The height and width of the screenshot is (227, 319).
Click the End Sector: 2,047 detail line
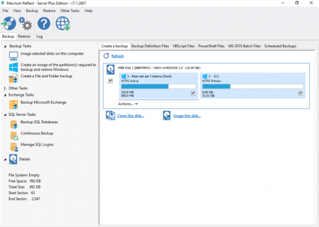click(x=24, y=199)
